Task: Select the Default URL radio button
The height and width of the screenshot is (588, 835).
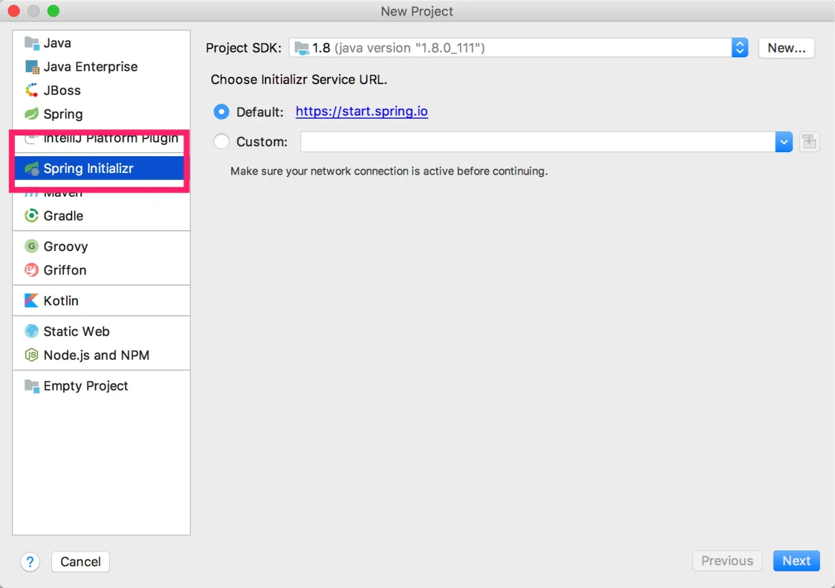Action: [221, 112]
